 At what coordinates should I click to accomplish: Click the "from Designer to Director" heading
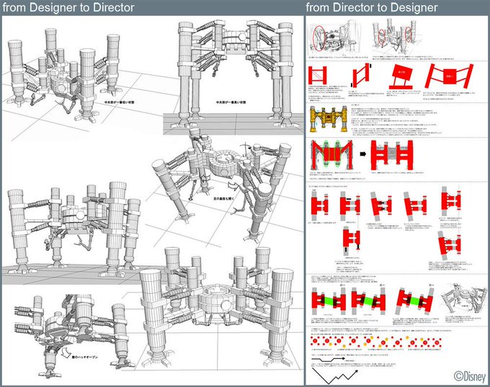click(x=68, y=7)
